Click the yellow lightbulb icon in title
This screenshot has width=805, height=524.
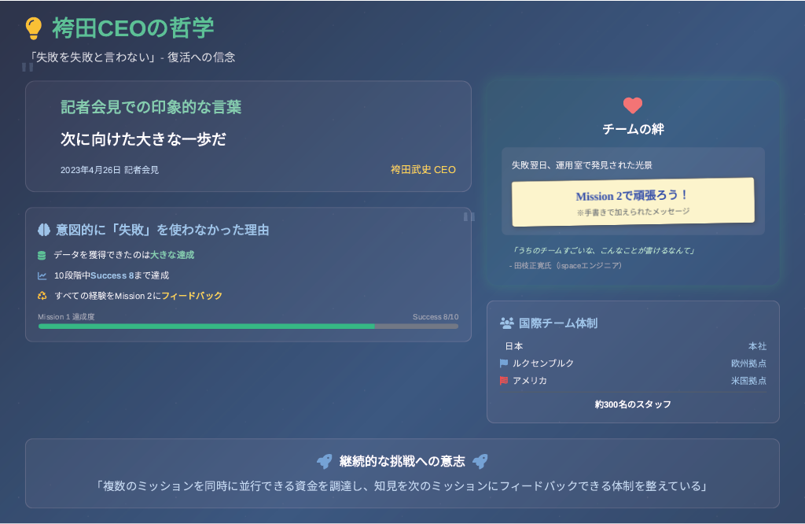(x=34, y=28)
